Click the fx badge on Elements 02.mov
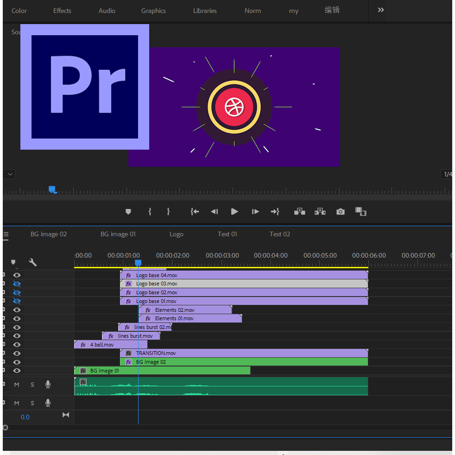The image size is (455, 455). click(x=148, y=310)
